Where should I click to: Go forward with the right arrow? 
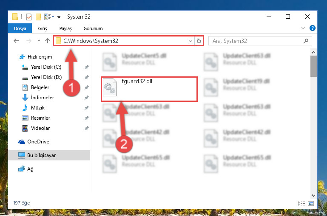coord(28,41)
